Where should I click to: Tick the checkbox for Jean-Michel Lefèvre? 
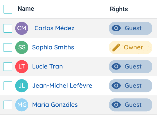8,85
